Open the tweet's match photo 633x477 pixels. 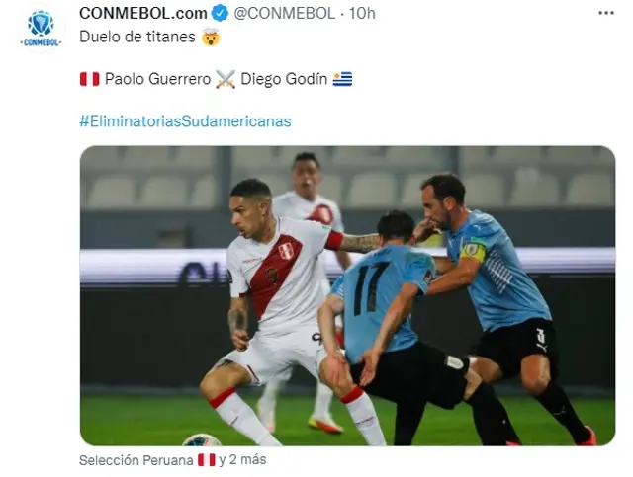(347, 295)
